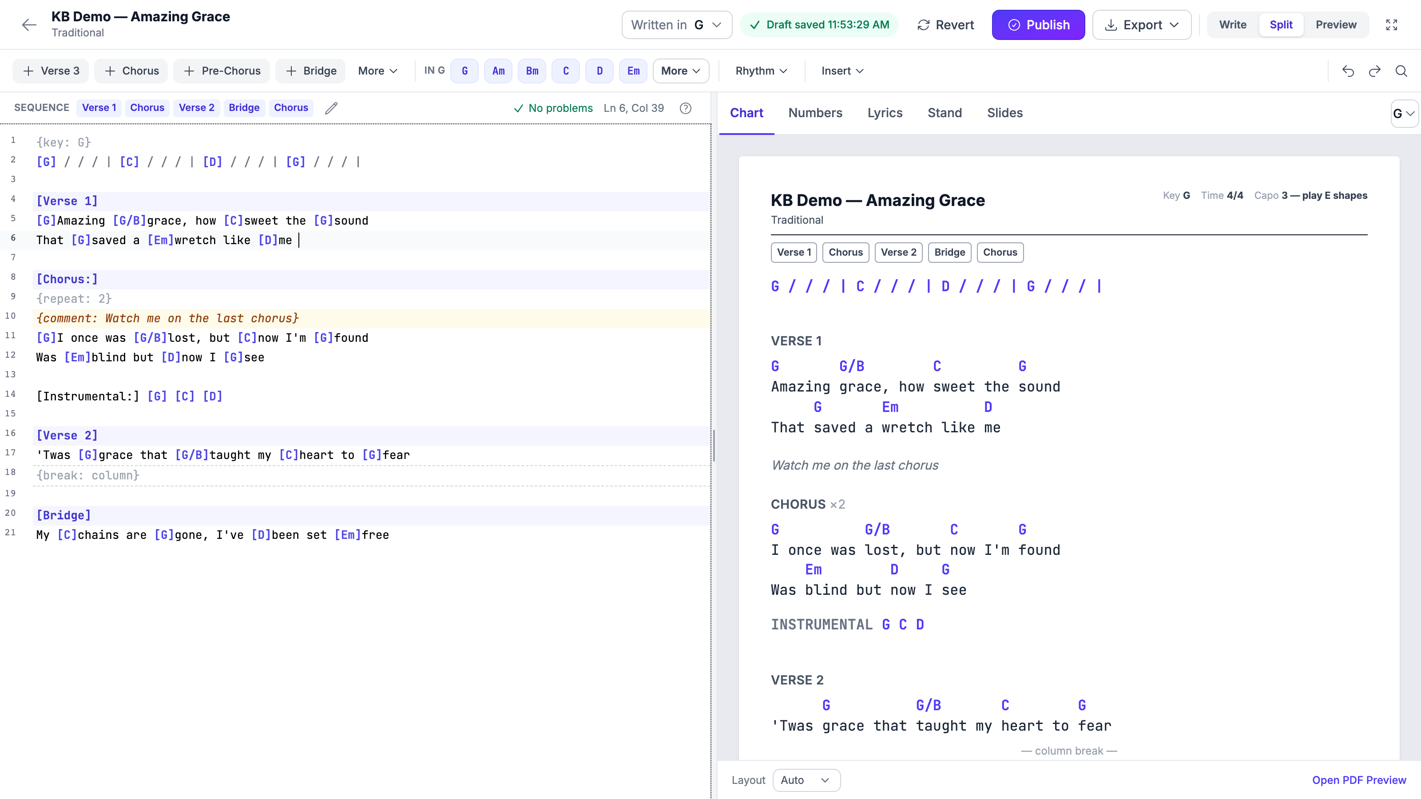The height and width of the screenshot is (799, 1421).
Task: Switch to the Lyrics tab
Action: 885,113
